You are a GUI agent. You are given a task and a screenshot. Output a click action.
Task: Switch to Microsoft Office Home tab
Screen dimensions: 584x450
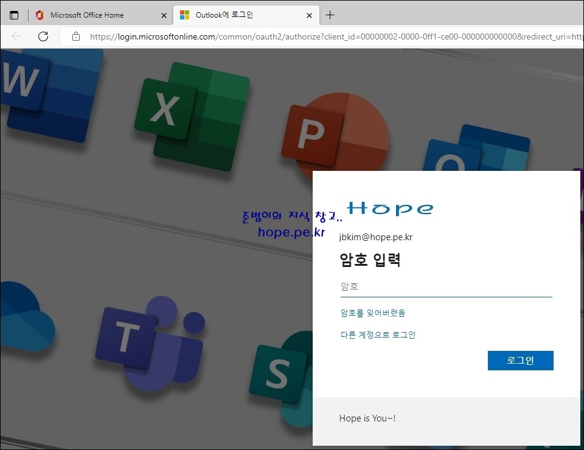(100, 15)
